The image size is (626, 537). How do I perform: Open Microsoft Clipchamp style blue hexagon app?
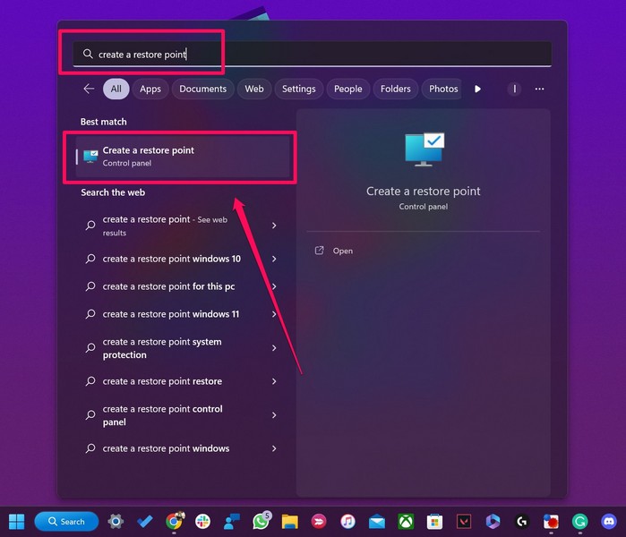pos(493,522)
